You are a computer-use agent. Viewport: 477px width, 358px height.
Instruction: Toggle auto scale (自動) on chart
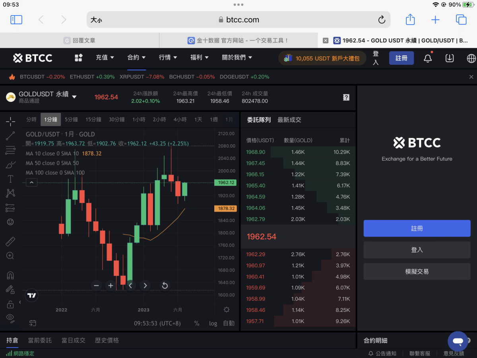tap(229, 323)
